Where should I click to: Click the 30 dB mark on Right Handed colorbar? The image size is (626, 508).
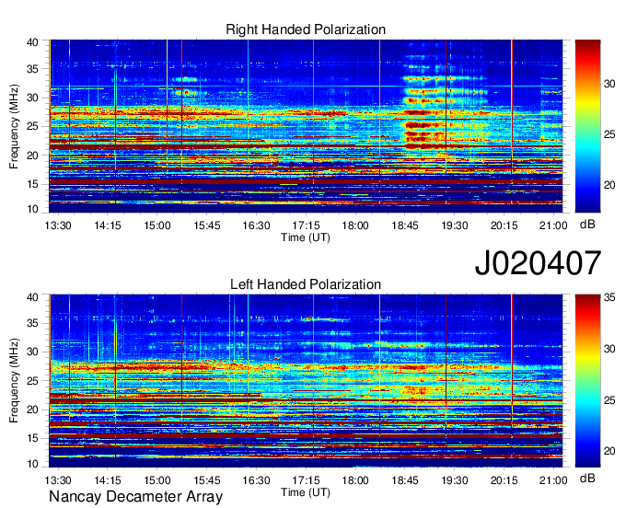pyautogui.click(x=609, y=84)
